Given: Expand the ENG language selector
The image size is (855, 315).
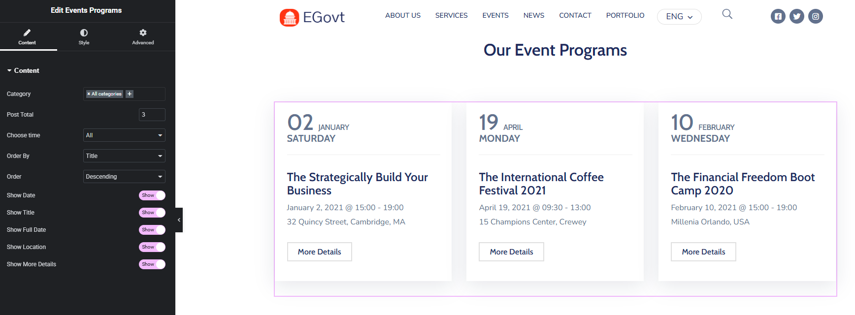Looking at the screenshot, I should 679,17.
